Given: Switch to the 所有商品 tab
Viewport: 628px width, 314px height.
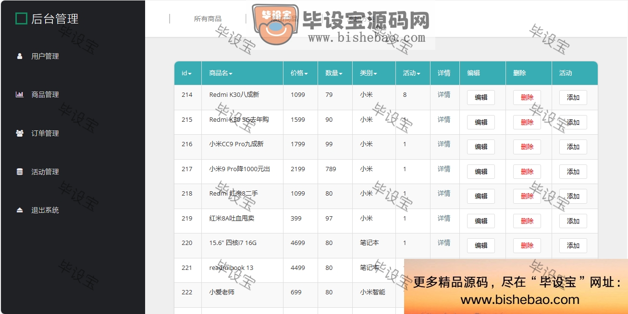Looking at the screenshot, I should click(x=208, y=19).
